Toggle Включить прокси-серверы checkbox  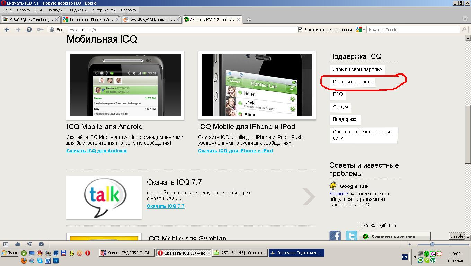tap(300, 30)
